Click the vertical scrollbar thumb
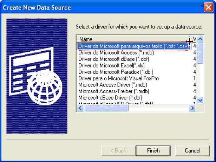Viewport: 216px width, 162px height. click(200, 53)
